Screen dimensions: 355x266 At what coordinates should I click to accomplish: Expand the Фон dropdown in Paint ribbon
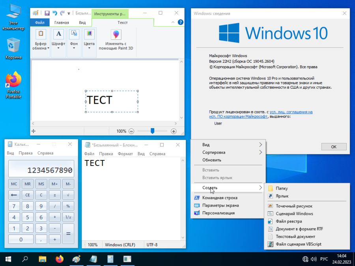tap(74, 42)
